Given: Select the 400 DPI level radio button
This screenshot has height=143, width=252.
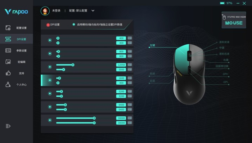Looking at the screenshot, I should (x=50, y=40).
